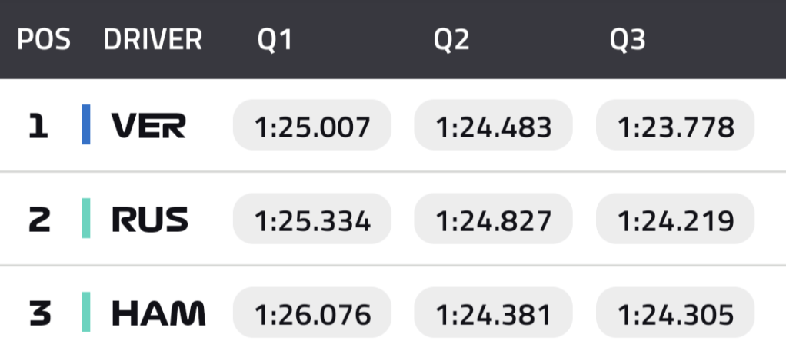Click the Q2 column header
This screenshot has width=786, height=354.
451,40
